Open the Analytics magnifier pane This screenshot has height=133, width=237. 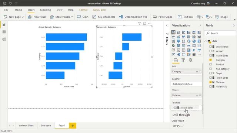click(x=191, y=60)
